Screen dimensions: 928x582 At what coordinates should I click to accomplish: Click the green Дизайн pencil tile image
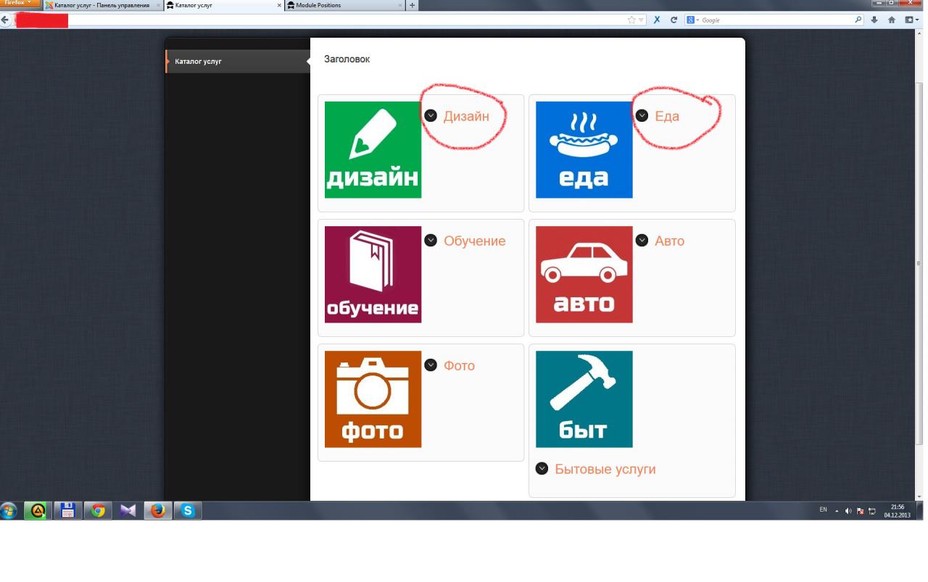click(x=373, y=149)
